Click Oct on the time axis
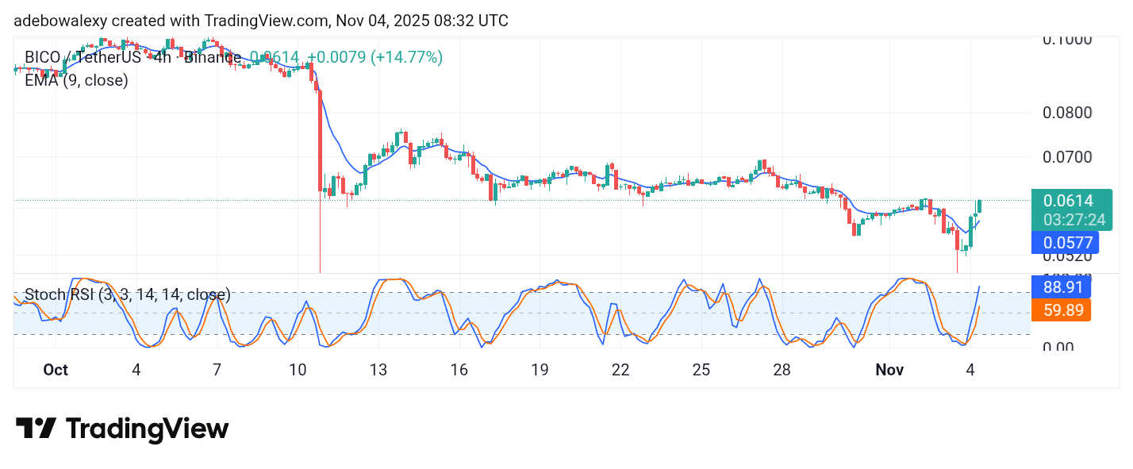The height and width of the screenshot is (469, 1133). coord(56,369)
